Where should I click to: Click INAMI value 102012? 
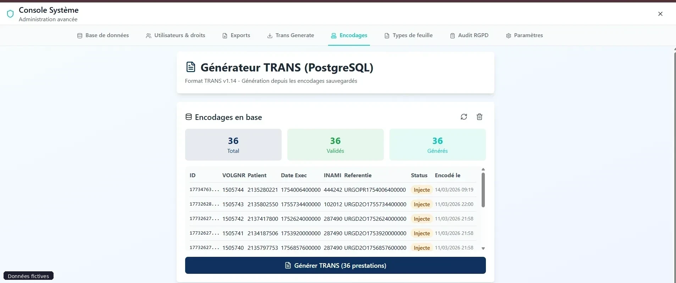(x=333, y=204)
